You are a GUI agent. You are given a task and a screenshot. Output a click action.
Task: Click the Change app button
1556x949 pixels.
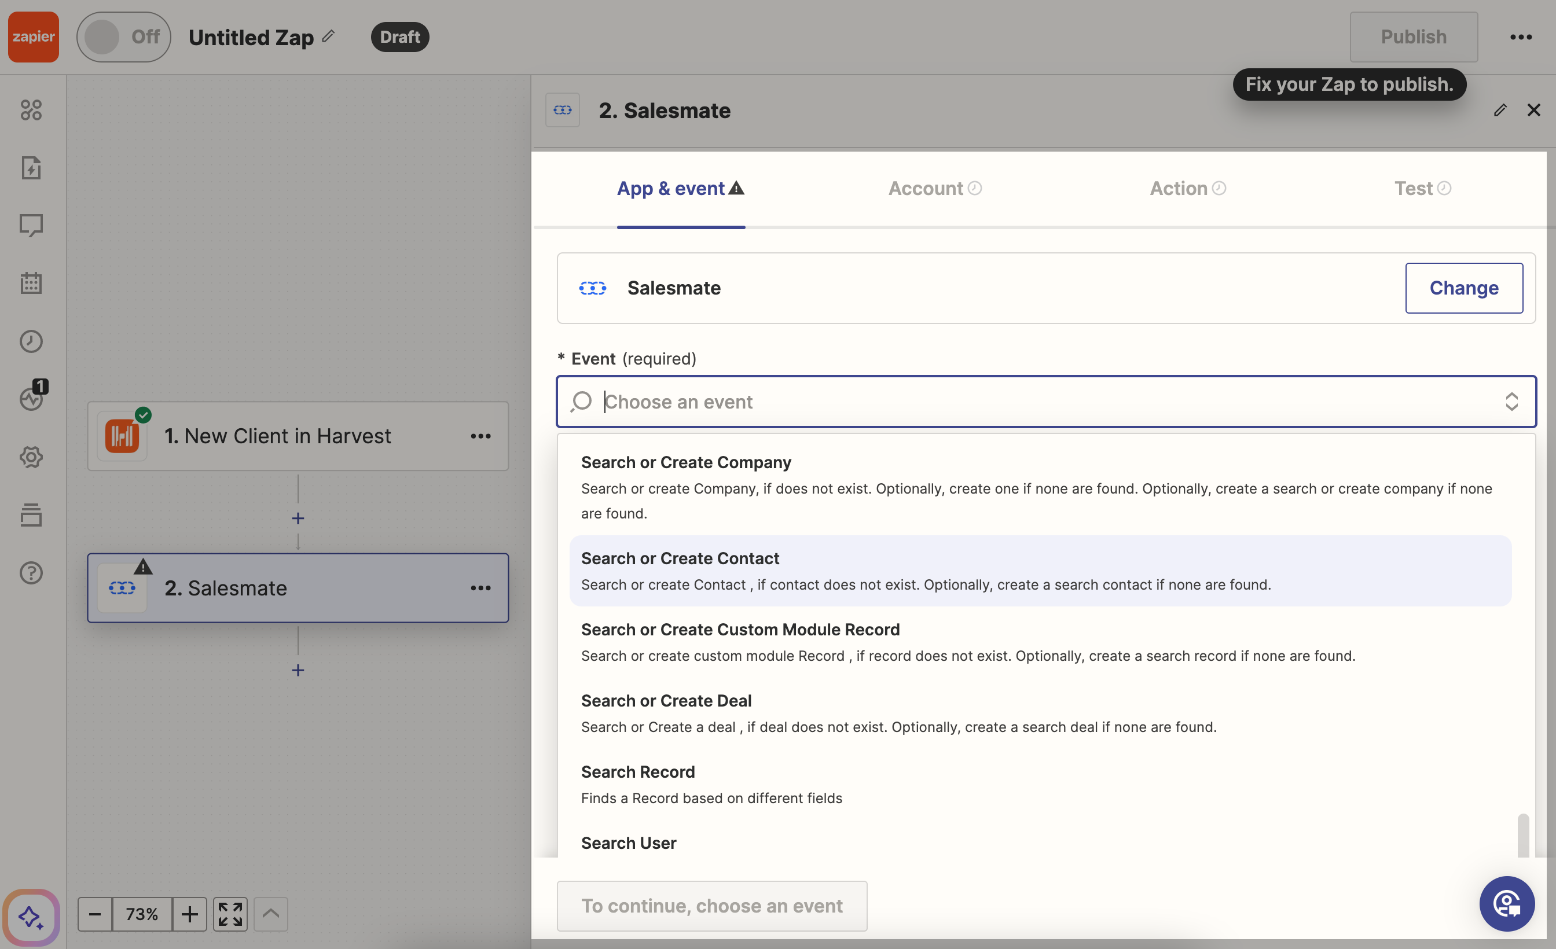coord(1464,288)
